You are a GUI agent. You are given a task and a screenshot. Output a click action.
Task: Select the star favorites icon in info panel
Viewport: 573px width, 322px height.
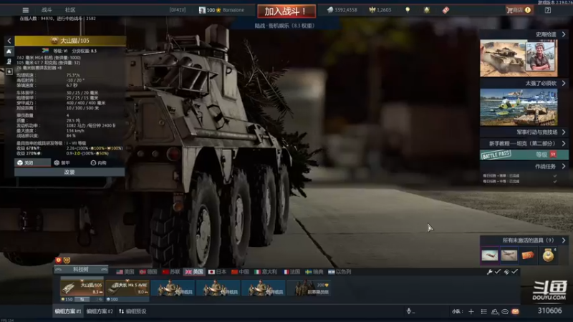9,72
